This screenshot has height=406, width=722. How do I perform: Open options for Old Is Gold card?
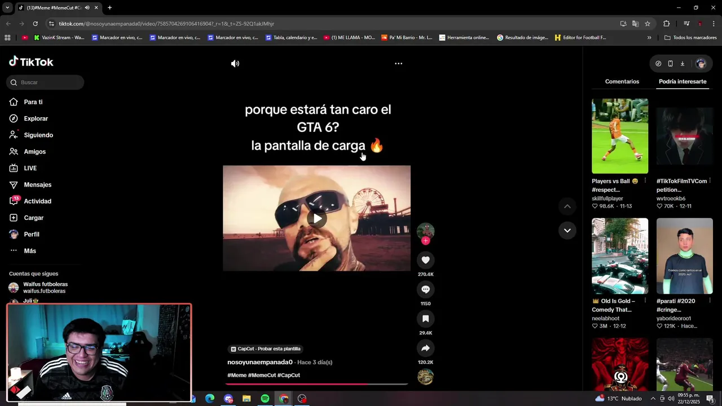(645, 301)
